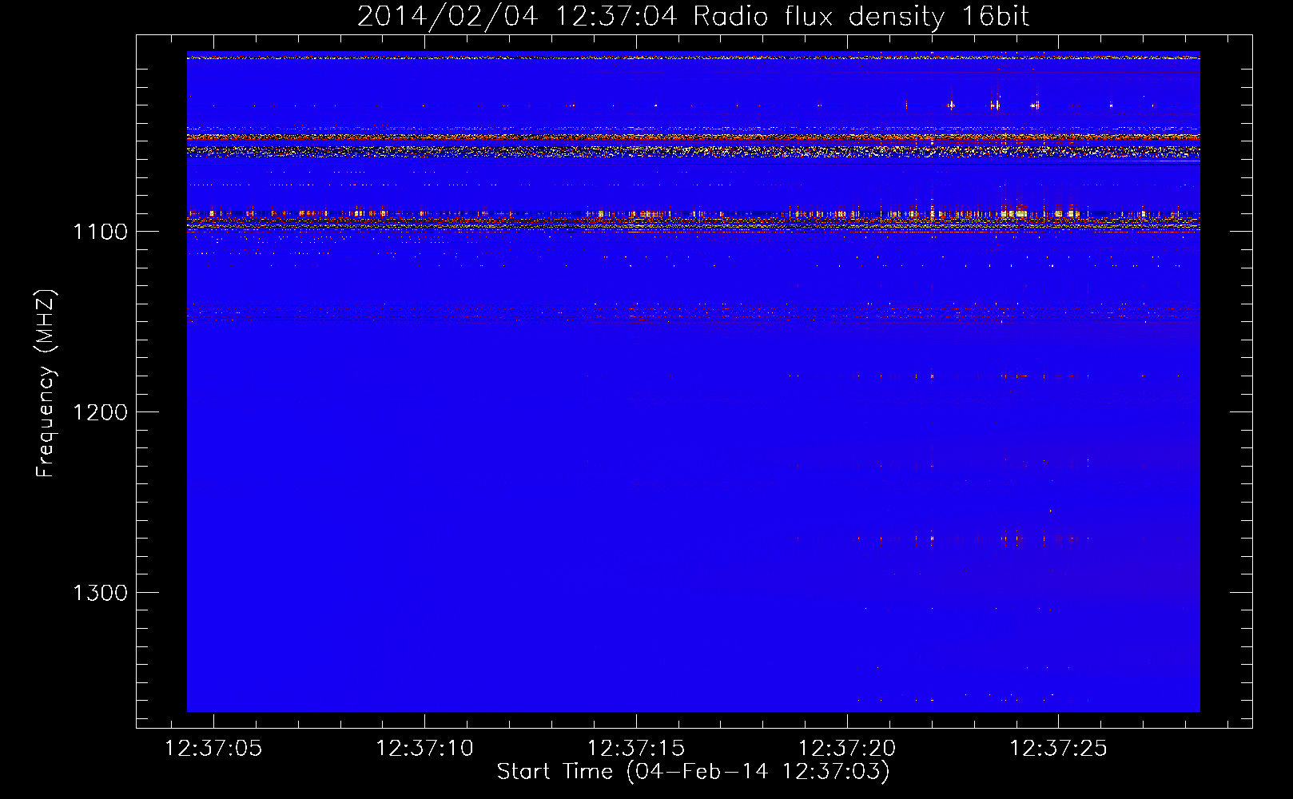This screenshot has width=1293, height=799.
Task: Click the 'Start Time (04-Feb-14 12:37:03)' x-axis label
Action: pyautogui.click(x=693, y=772)
